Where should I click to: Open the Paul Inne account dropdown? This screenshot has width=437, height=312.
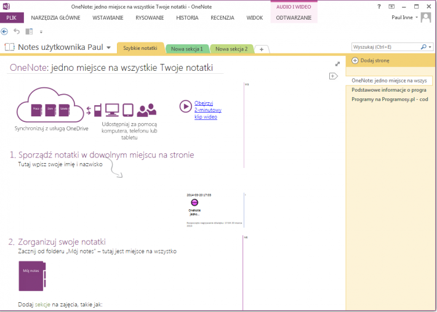(x=404, y=17)
